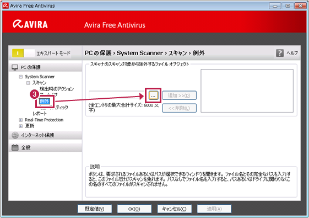Click the OK button
The image size is (309, 218).
(x=134, y=209)
